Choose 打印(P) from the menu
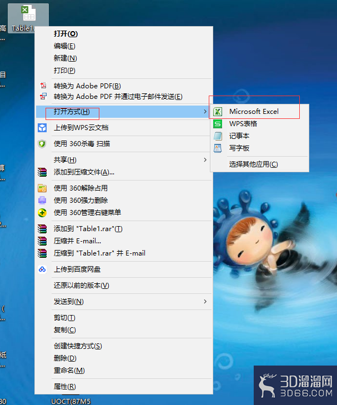The image size is (337, 405). (124, 70)
